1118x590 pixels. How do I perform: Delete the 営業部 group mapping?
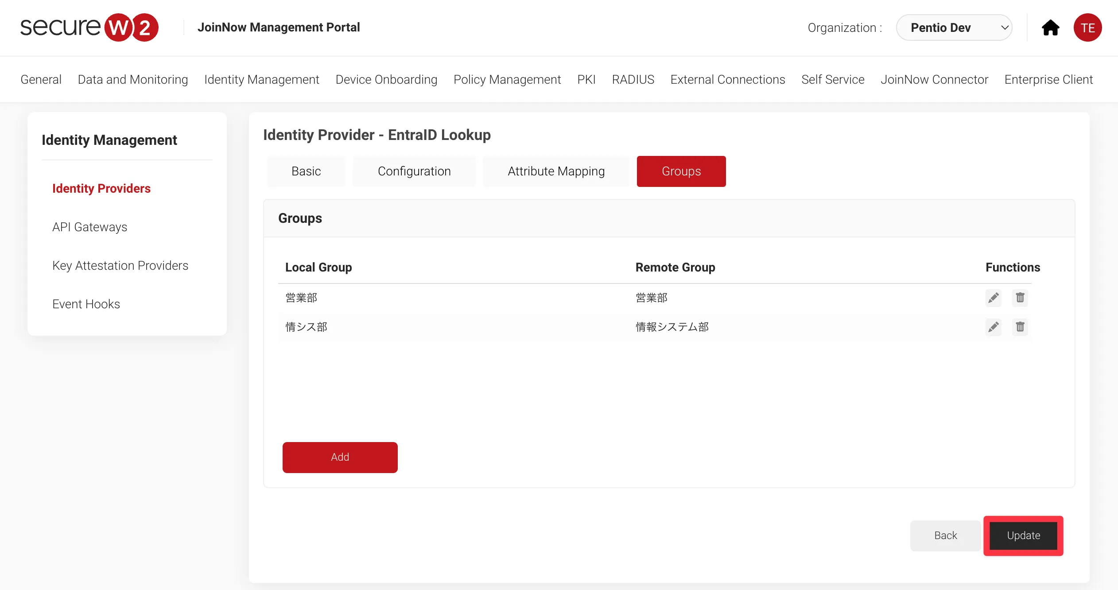1020,298
